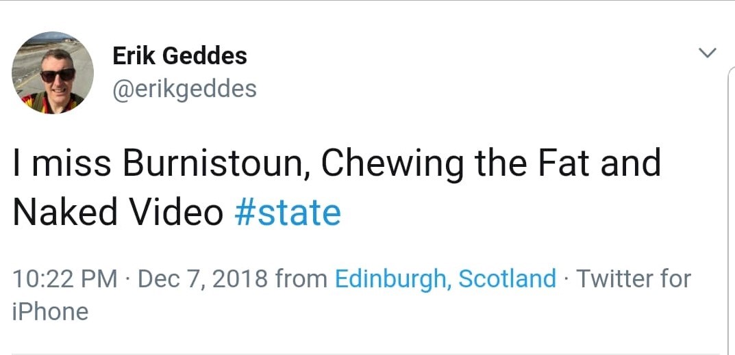This screenshot has width=735, height=355.
Task: Click the Dec 7, 2018 date
Action: [202, 279]
